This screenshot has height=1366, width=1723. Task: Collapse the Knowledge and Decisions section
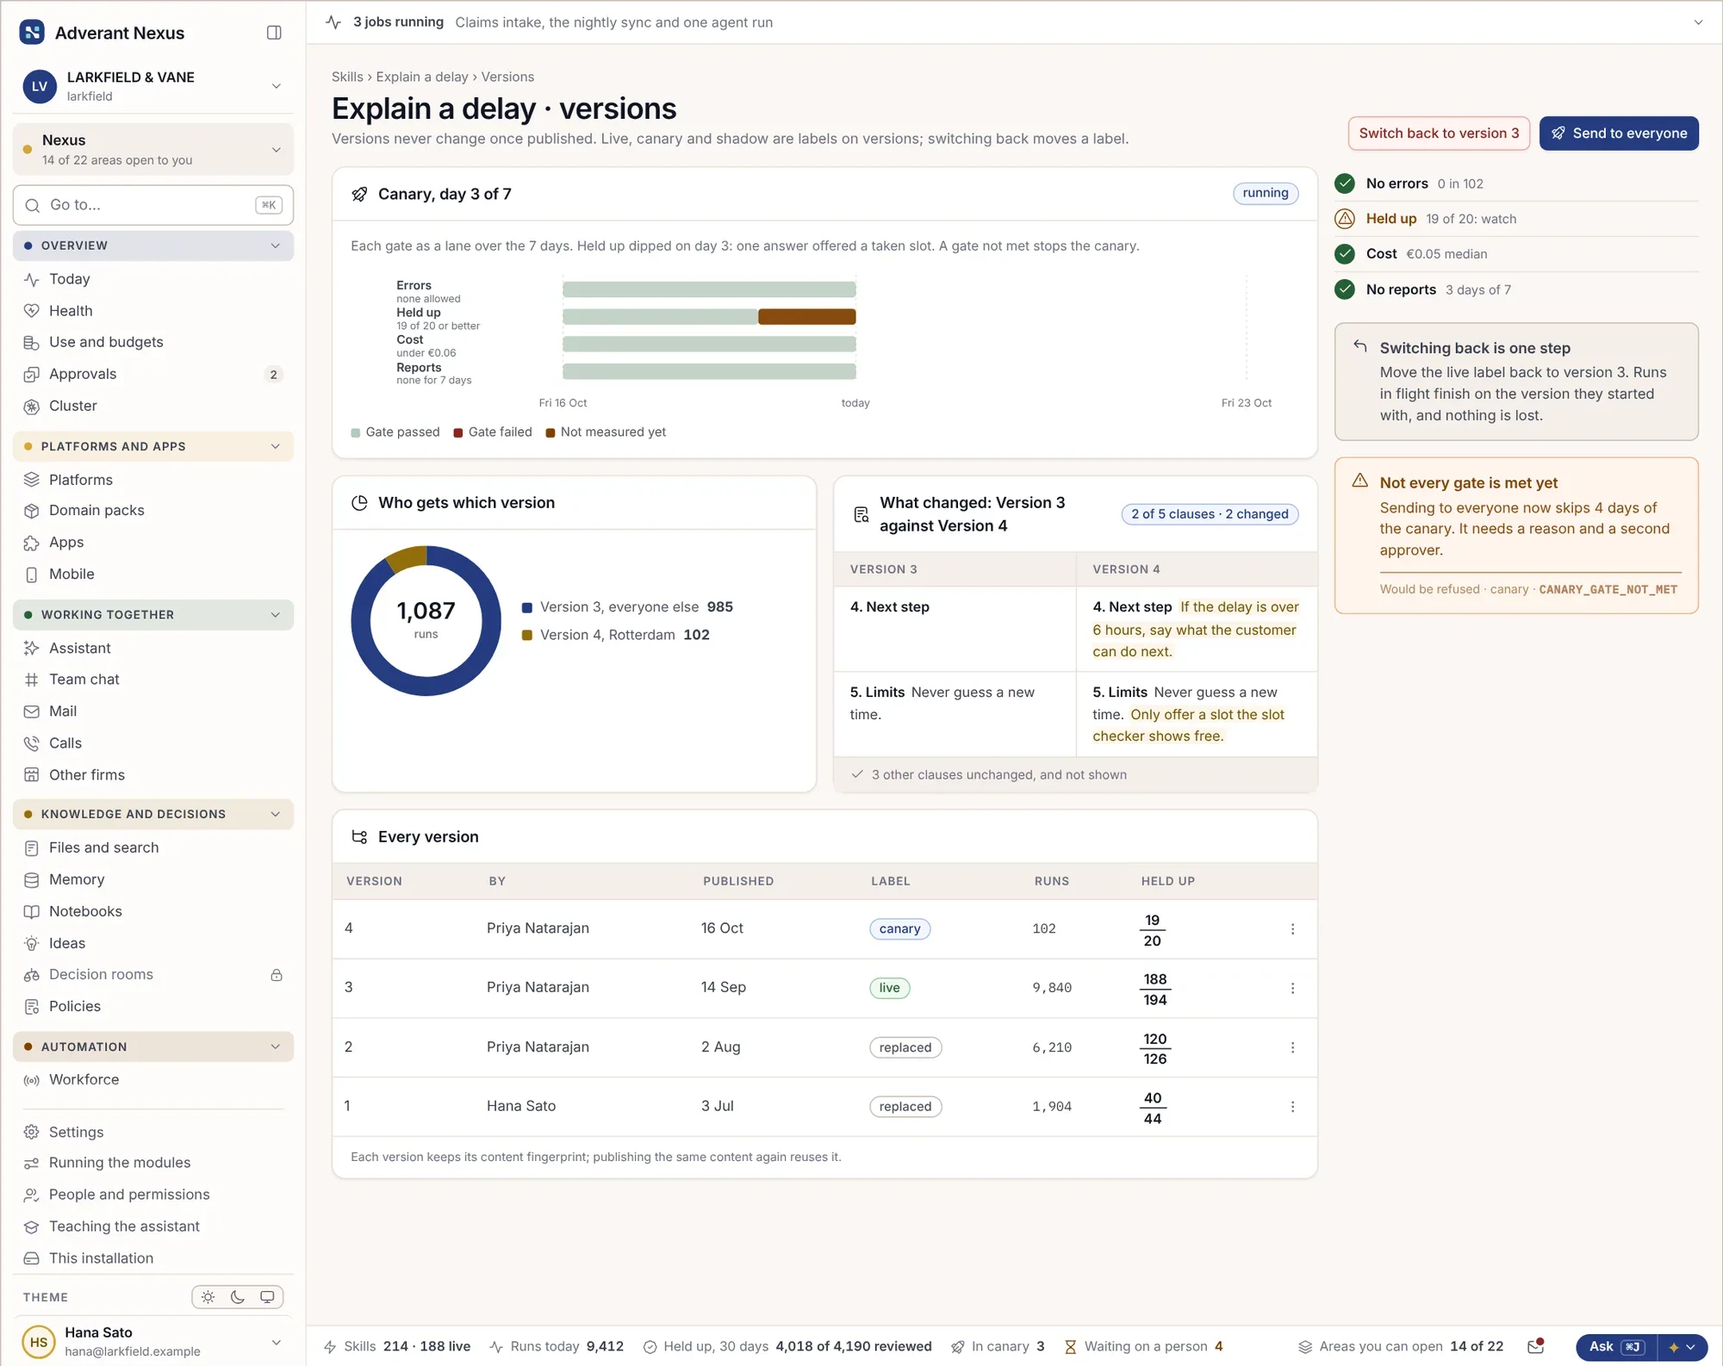pyautogui.click(x=153, y=814)
